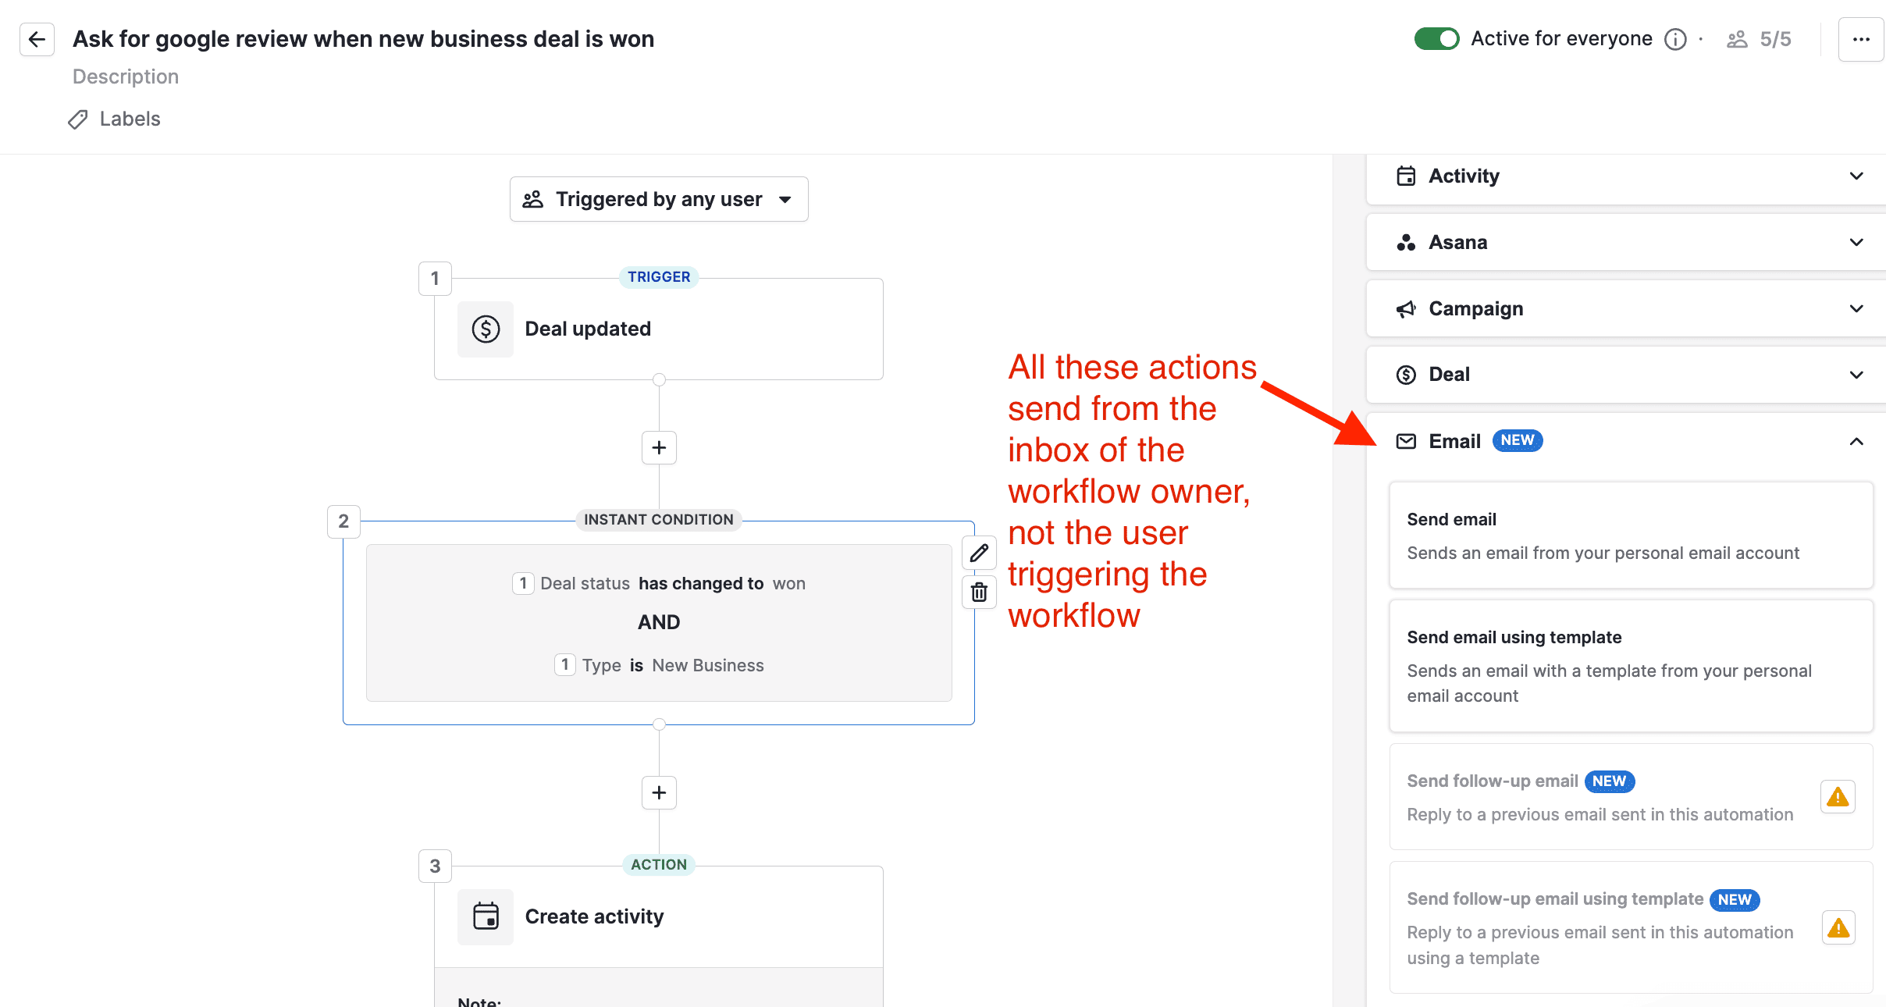Viewport: 1886px width, 1007px height.
Task: Click the Description field
Action: click(x=126, y=77)
